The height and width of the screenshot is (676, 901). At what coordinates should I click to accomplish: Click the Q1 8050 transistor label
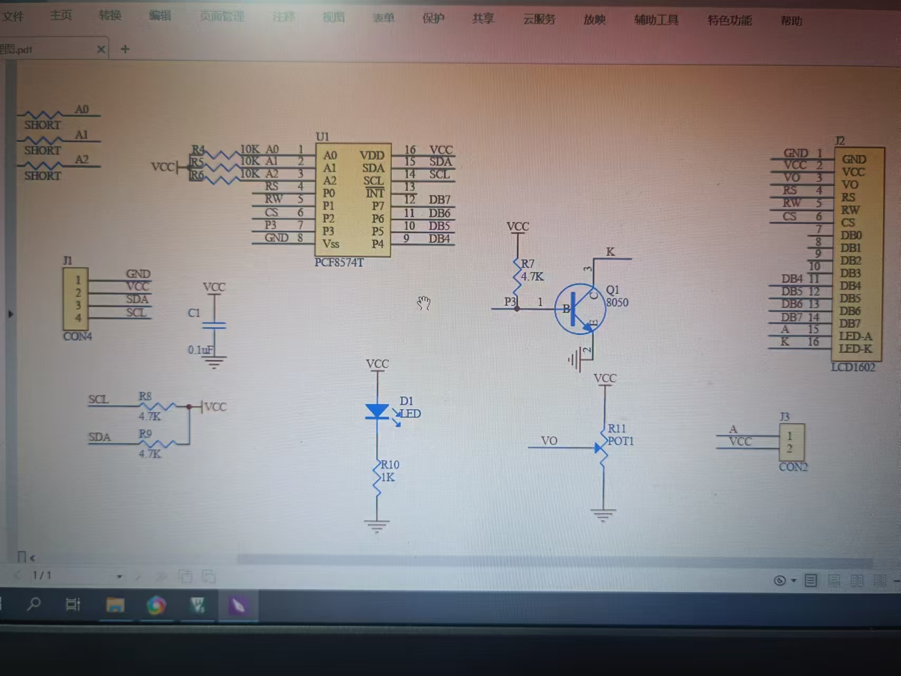(x=617, y=296)
